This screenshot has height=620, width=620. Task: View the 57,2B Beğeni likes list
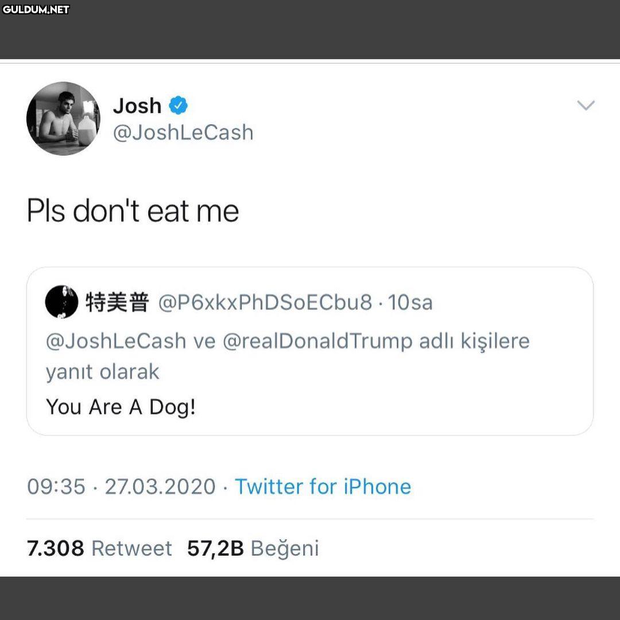click(x=253, y=548)
